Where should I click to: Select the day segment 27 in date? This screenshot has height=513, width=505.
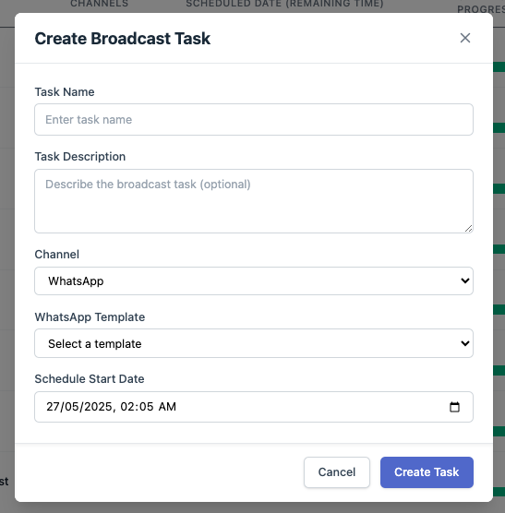pos(53,407)
